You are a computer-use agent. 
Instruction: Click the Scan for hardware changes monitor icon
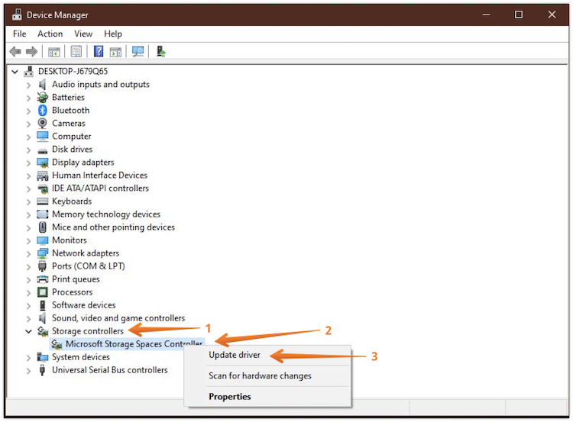click(x=138, y=52)
